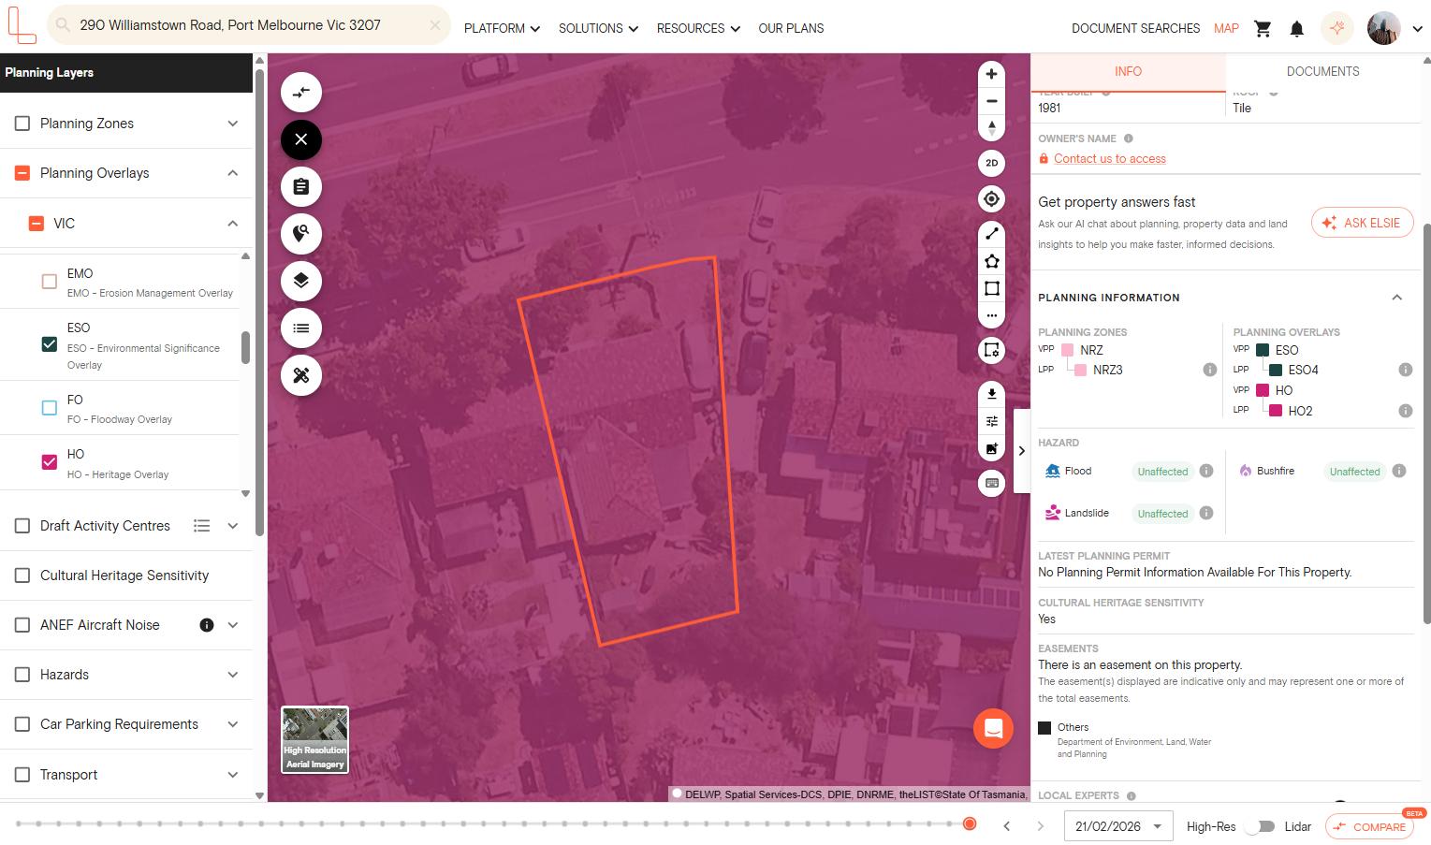The width and height of the screenshot is (1431, 845).
Task: Open more drawing tools ellipsis
Action: point(992,315)
